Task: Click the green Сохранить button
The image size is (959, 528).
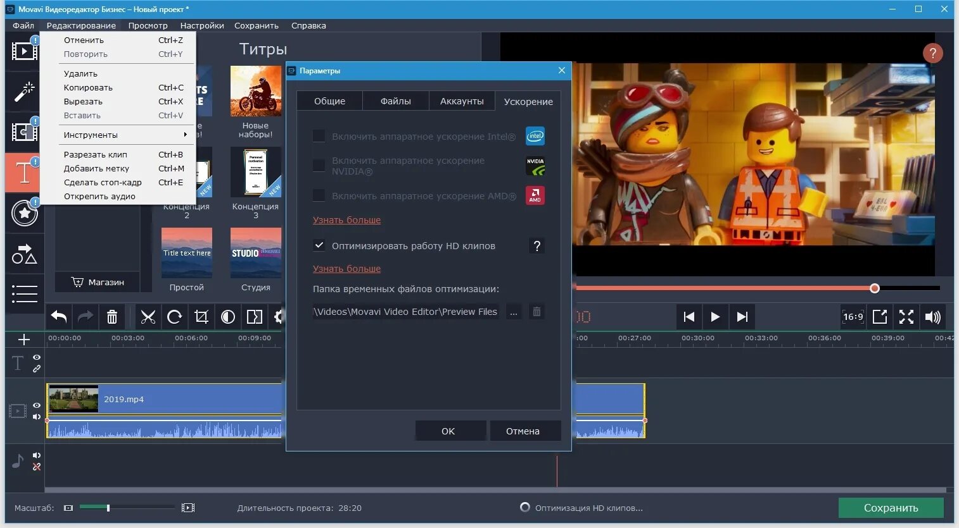Action: 891,508
